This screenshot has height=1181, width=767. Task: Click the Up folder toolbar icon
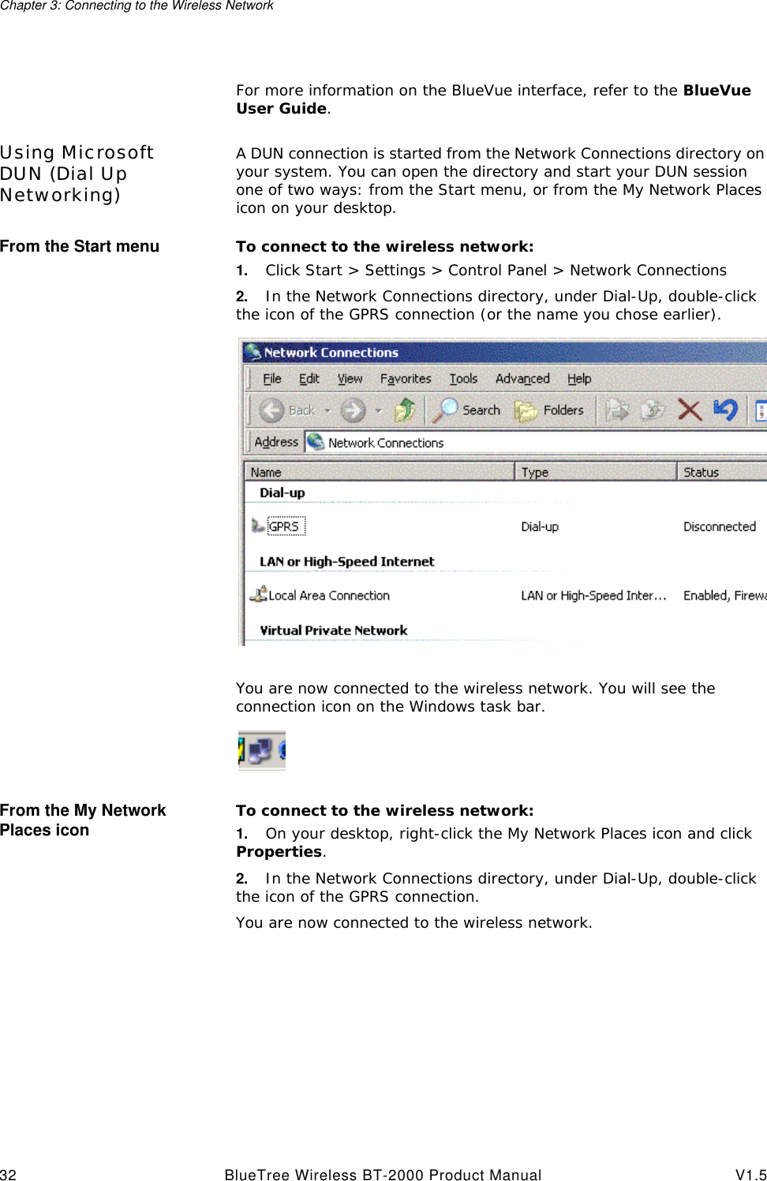[x=405, y=409]
